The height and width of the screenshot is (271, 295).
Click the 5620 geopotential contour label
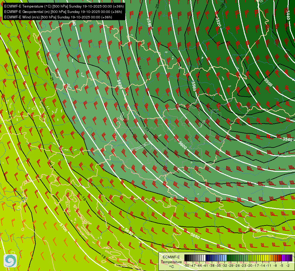click(120, 84)
